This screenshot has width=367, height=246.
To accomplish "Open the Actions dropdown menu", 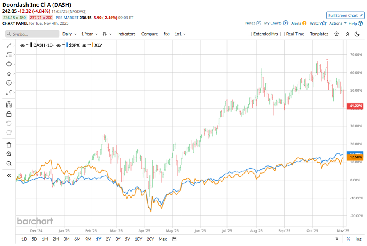I will click(338, 23).
